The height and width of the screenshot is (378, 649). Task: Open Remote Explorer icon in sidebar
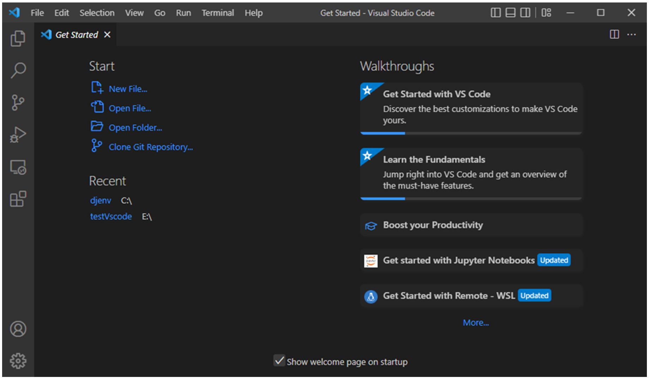point(18,167)
